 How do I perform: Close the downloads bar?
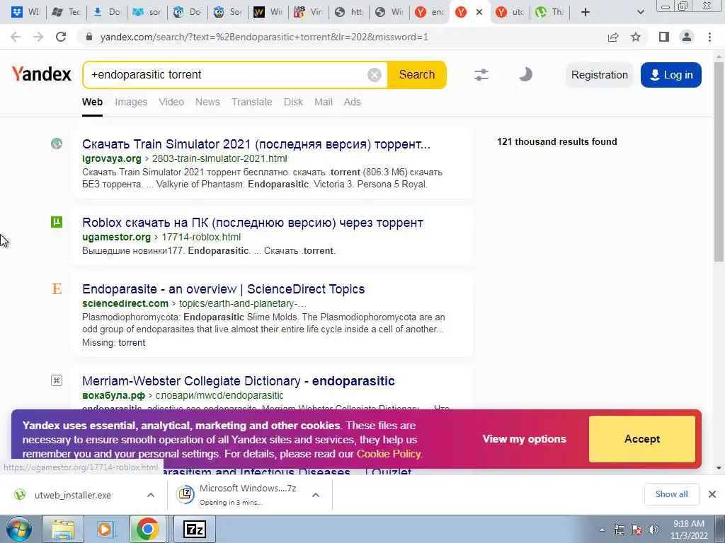tap(712, 494)
